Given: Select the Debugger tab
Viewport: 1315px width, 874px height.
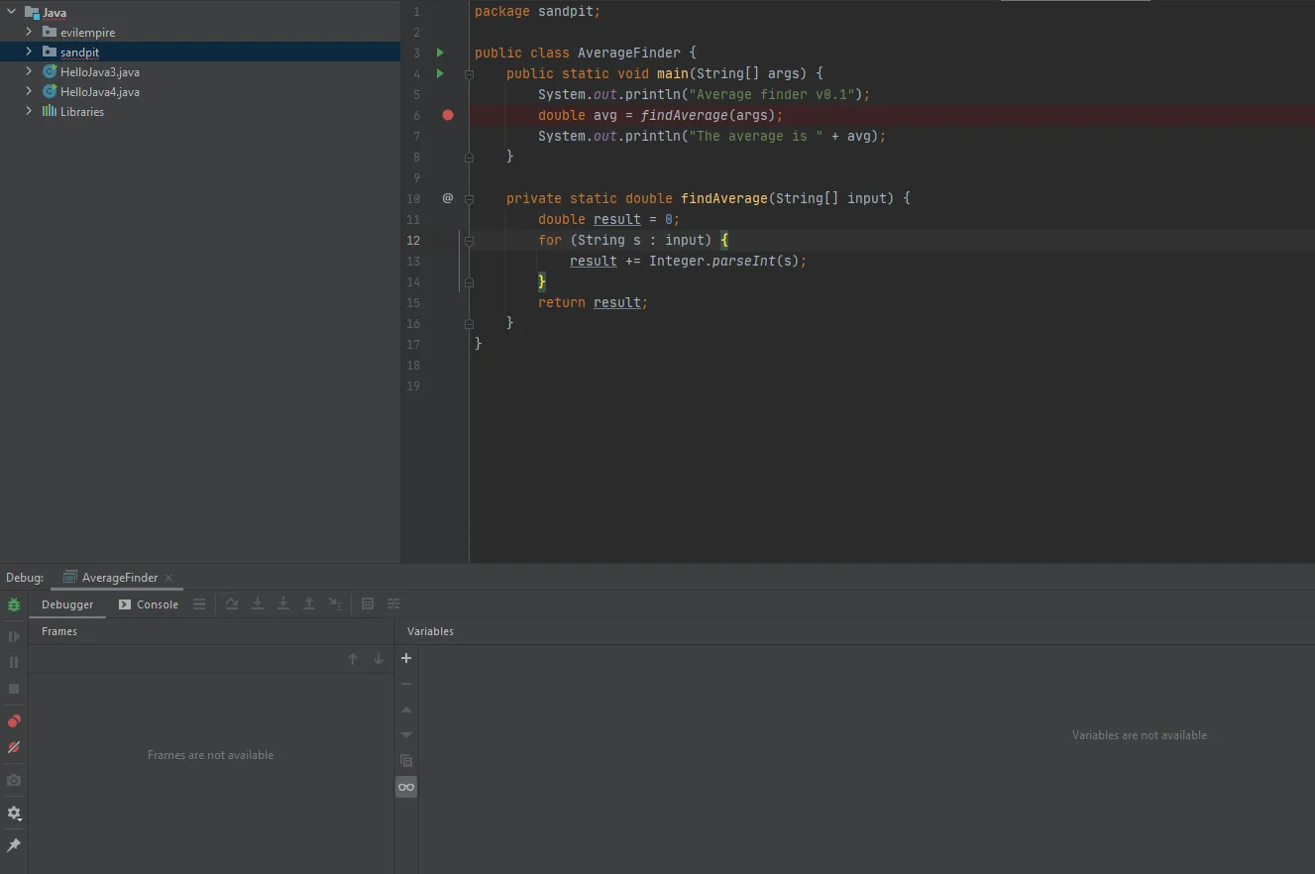Looking at the screenshot, I should point(67,604).
